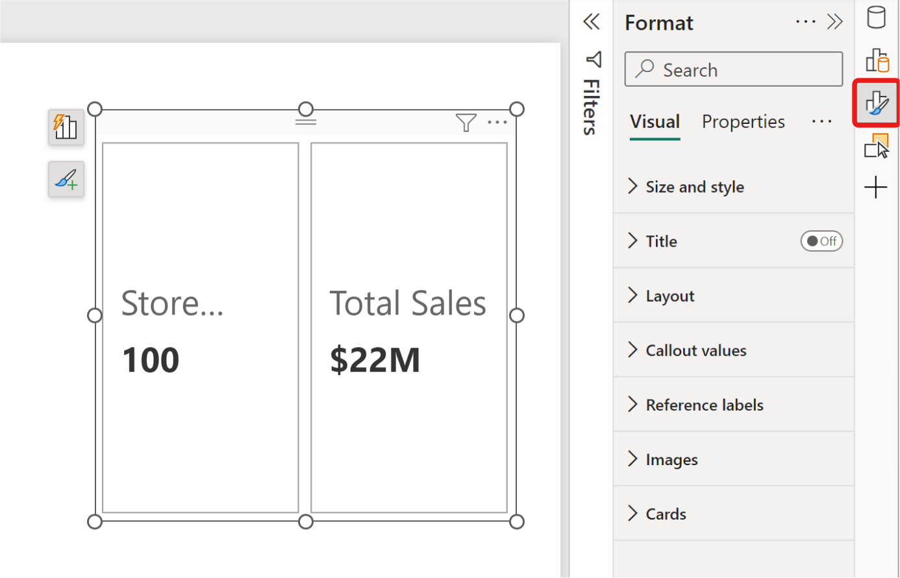Click top-right resize handle of visual

point(517,109)
